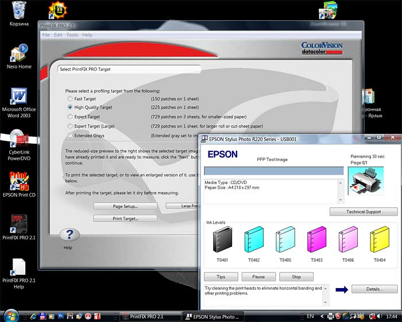The height and width of the screenshot is (322, 402).
Task: Select the Fast Target radio button
Action: [69, 98]
